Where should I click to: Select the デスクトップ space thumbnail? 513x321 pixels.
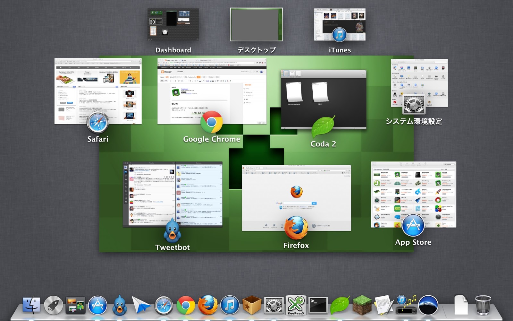point(256,25)
